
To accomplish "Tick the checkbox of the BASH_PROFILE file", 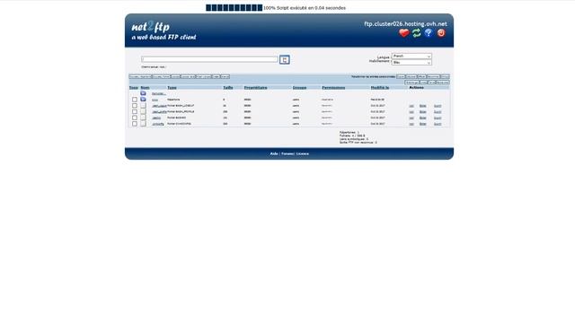I will (135, 111).
